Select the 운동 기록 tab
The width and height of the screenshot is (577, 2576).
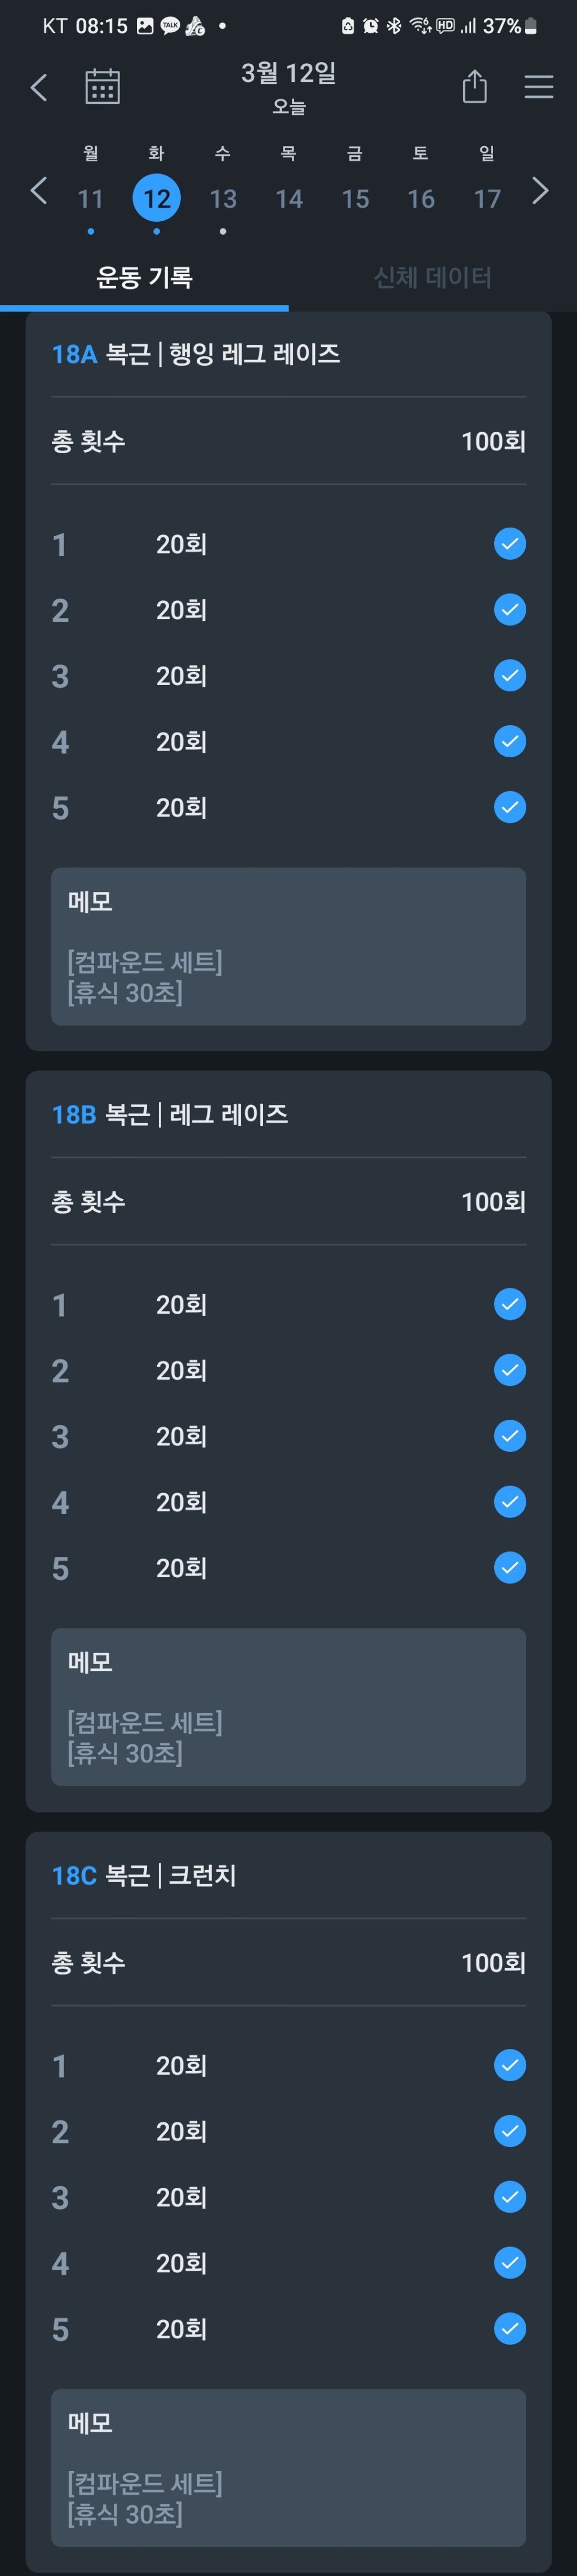(x=144, y=277)
